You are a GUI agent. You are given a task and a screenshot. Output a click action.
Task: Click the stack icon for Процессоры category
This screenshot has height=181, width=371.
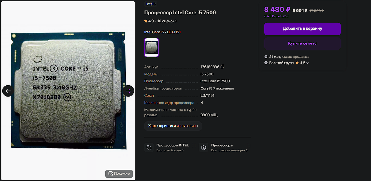[x=203, y=148]
